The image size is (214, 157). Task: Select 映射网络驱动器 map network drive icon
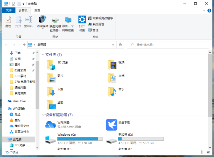click(55, 20)
